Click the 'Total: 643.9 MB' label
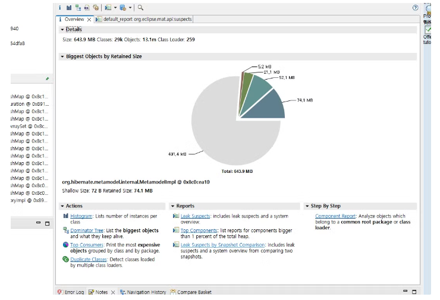The image size is (440, 300). point(237,171)
